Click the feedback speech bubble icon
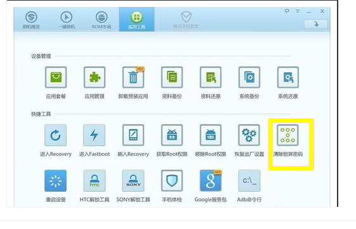 click(287, 11)
